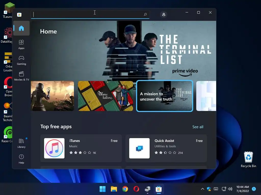Image resolution: width=261 pixels, height=195 pixels.
Task: Click the Free price label for Quick Assist
Action: [199, 141]
